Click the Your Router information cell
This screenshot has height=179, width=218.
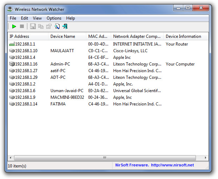coord(177,44)
